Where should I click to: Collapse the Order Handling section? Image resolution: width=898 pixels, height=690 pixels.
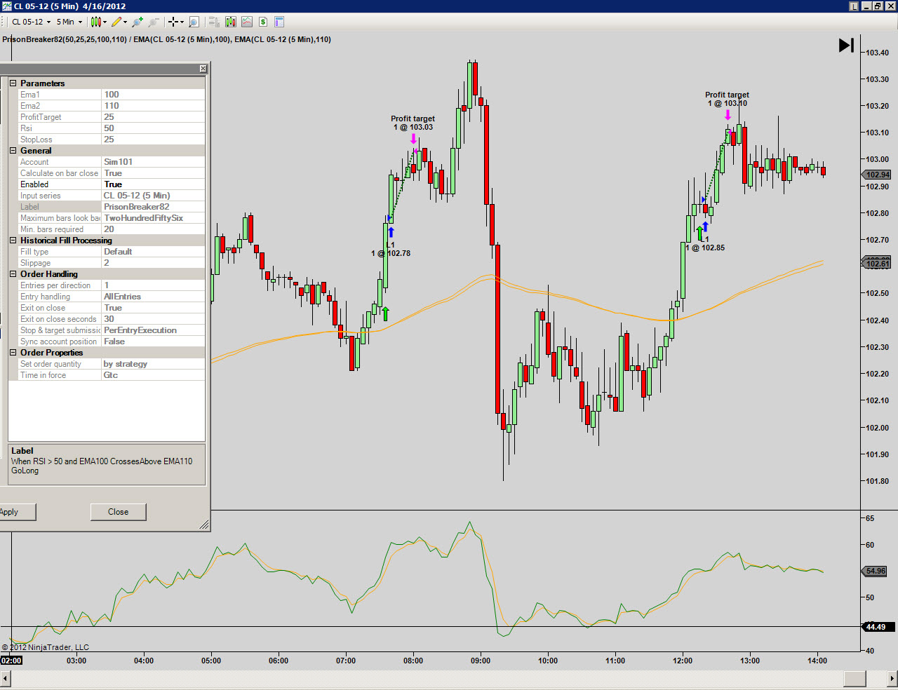click(13, 274)
